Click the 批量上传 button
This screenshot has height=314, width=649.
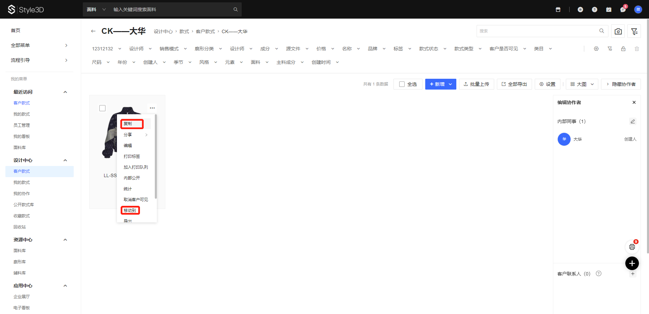[x=476, y=84]
